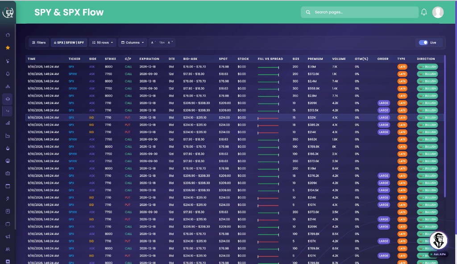The image size is (457, 264).
Task: Select the highlighted stacked layers sidebar icon
Action: pos(8,99)
